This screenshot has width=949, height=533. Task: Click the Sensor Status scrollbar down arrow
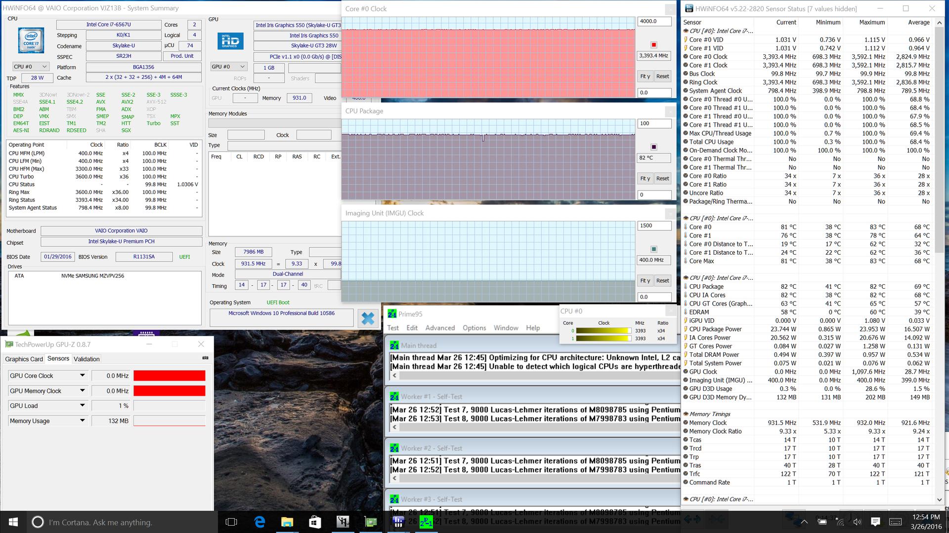pyautogui.click(x=940, y=499)
